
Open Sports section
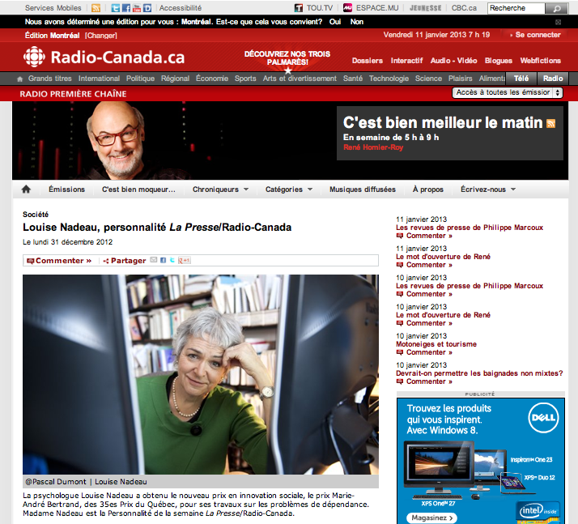245,79
